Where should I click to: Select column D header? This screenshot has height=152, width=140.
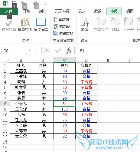click(x=86, y=60)
